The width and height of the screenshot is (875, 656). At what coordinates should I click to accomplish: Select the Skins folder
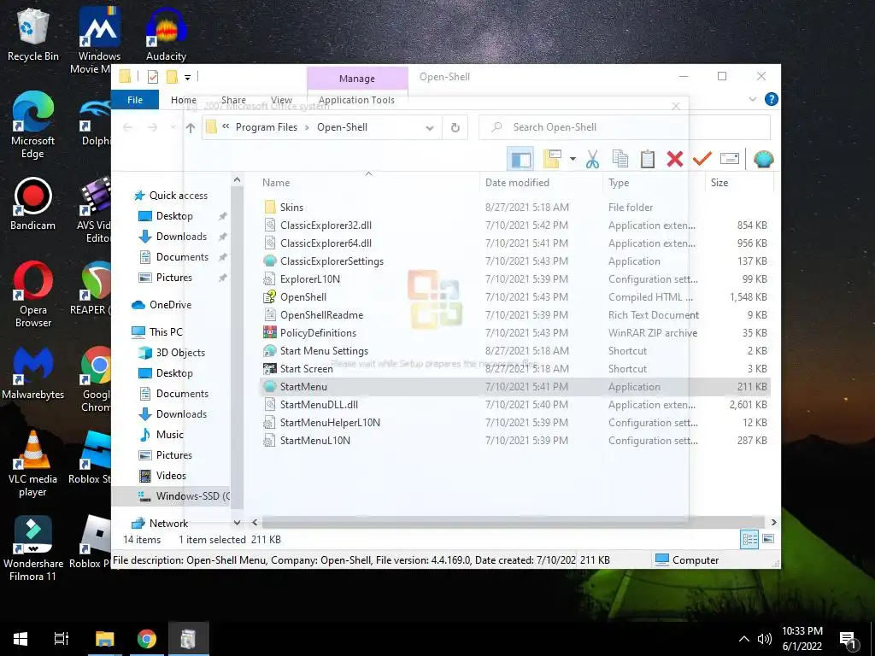(291, 208)
